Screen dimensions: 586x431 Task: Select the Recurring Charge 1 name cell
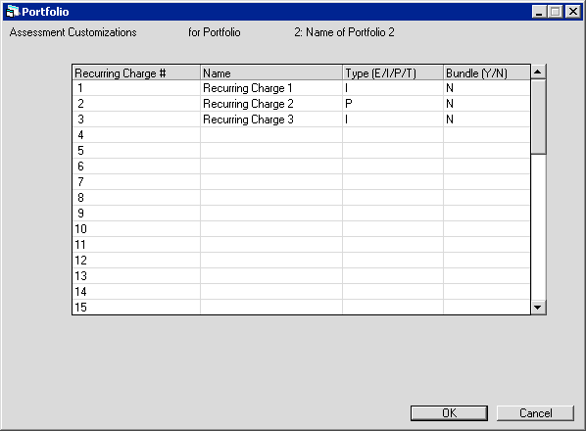[x=271, y=88]
